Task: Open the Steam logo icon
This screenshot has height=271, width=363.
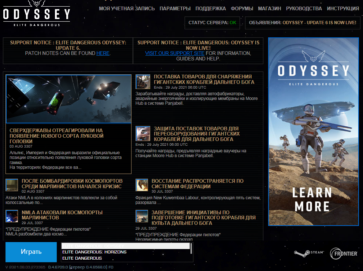Action: coord(309,253)
